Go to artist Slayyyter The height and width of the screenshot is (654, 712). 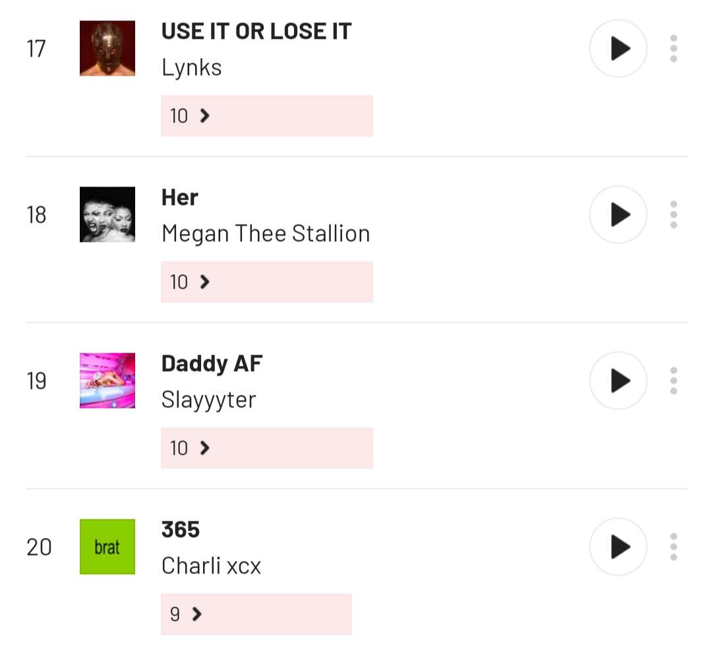tap(208, 400)
